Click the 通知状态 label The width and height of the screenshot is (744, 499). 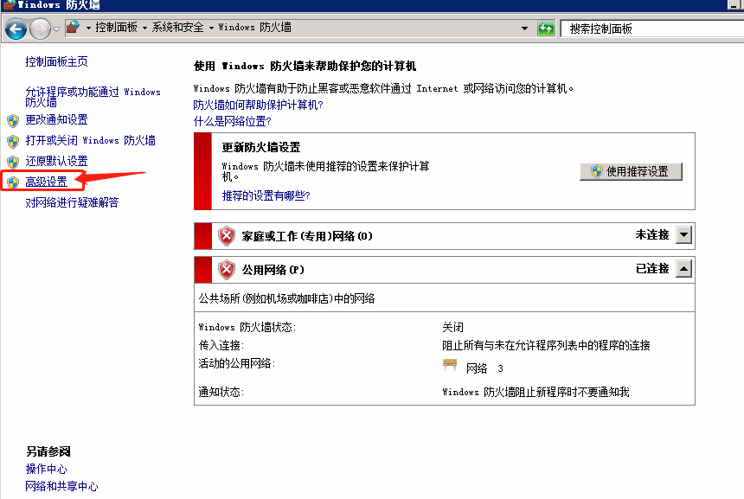[x=221, y=392]
